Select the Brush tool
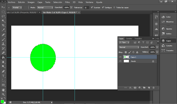The width and height of the screenshot is (177, 104). click(x=3, y=39)
